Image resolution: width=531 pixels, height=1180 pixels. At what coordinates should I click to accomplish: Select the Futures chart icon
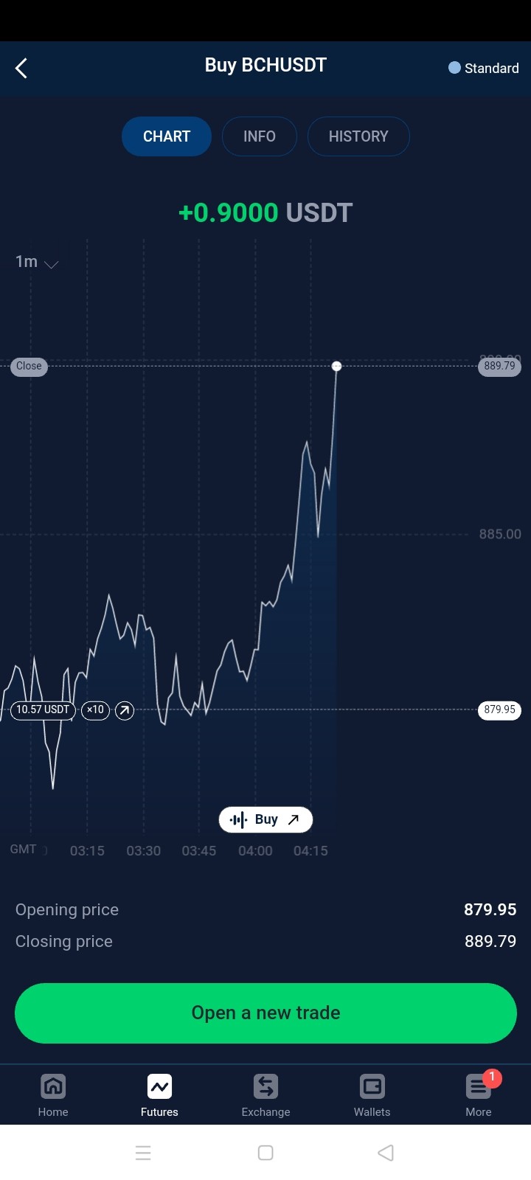point(159,1086)
